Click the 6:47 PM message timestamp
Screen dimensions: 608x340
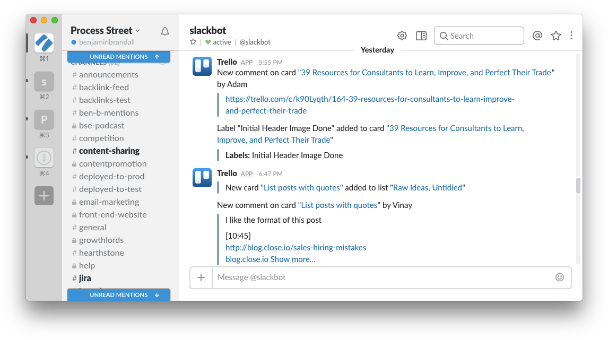pyautogui.click(x=270, y=173)
